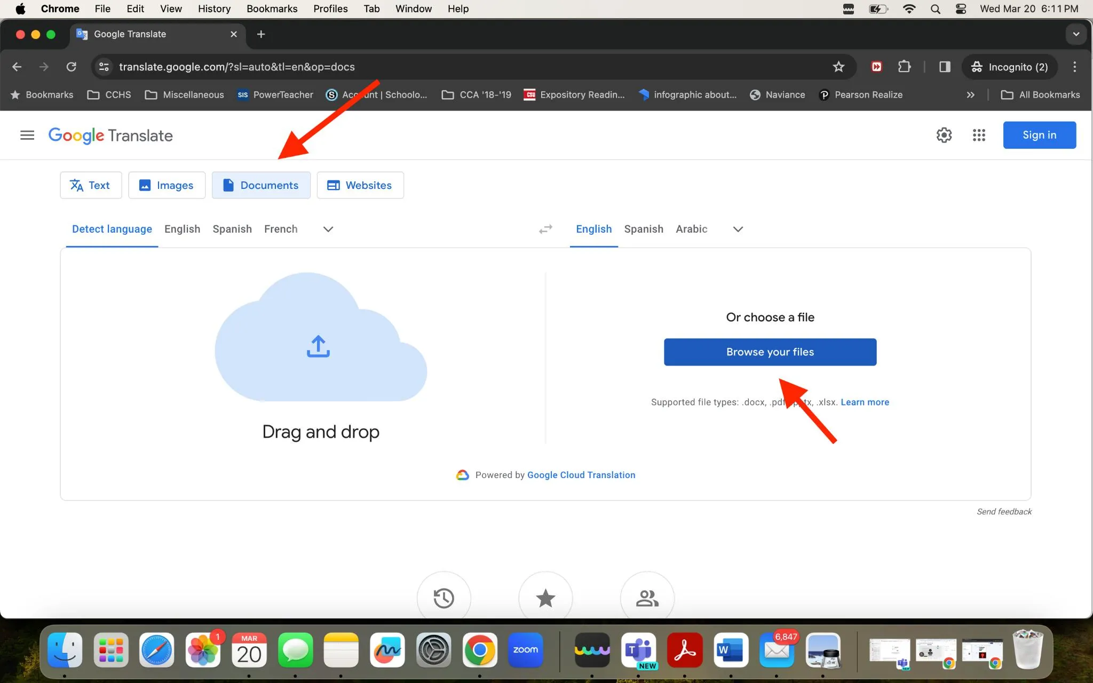Expand source language dropdown arrow

click(328, 228)
